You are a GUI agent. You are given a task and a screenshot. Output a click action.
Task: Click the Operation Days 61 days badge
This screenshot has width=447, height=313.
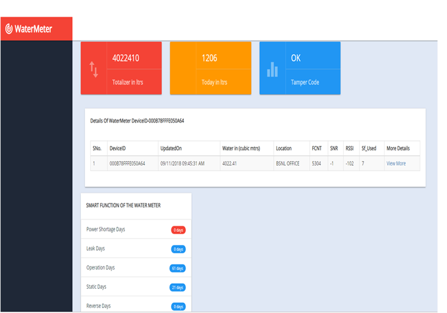pos(177,269)
